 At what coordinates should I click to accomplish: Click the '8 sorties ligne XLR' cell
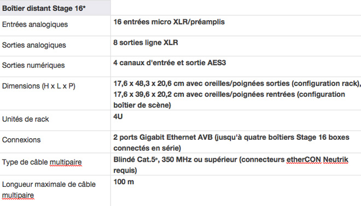(236, 46)
